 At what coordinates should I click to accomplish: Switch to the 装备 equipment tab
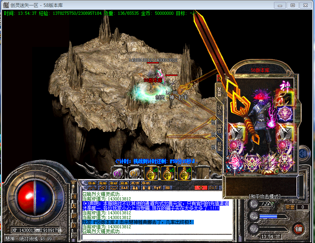pyautogui.click(x=219, y=92)
